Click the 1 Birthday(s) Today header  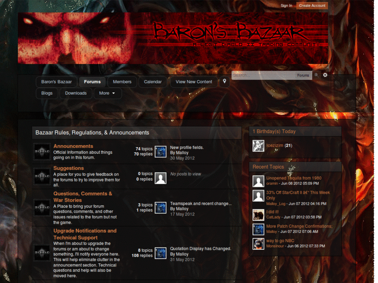pyautogui.click(x=295, y=132)
